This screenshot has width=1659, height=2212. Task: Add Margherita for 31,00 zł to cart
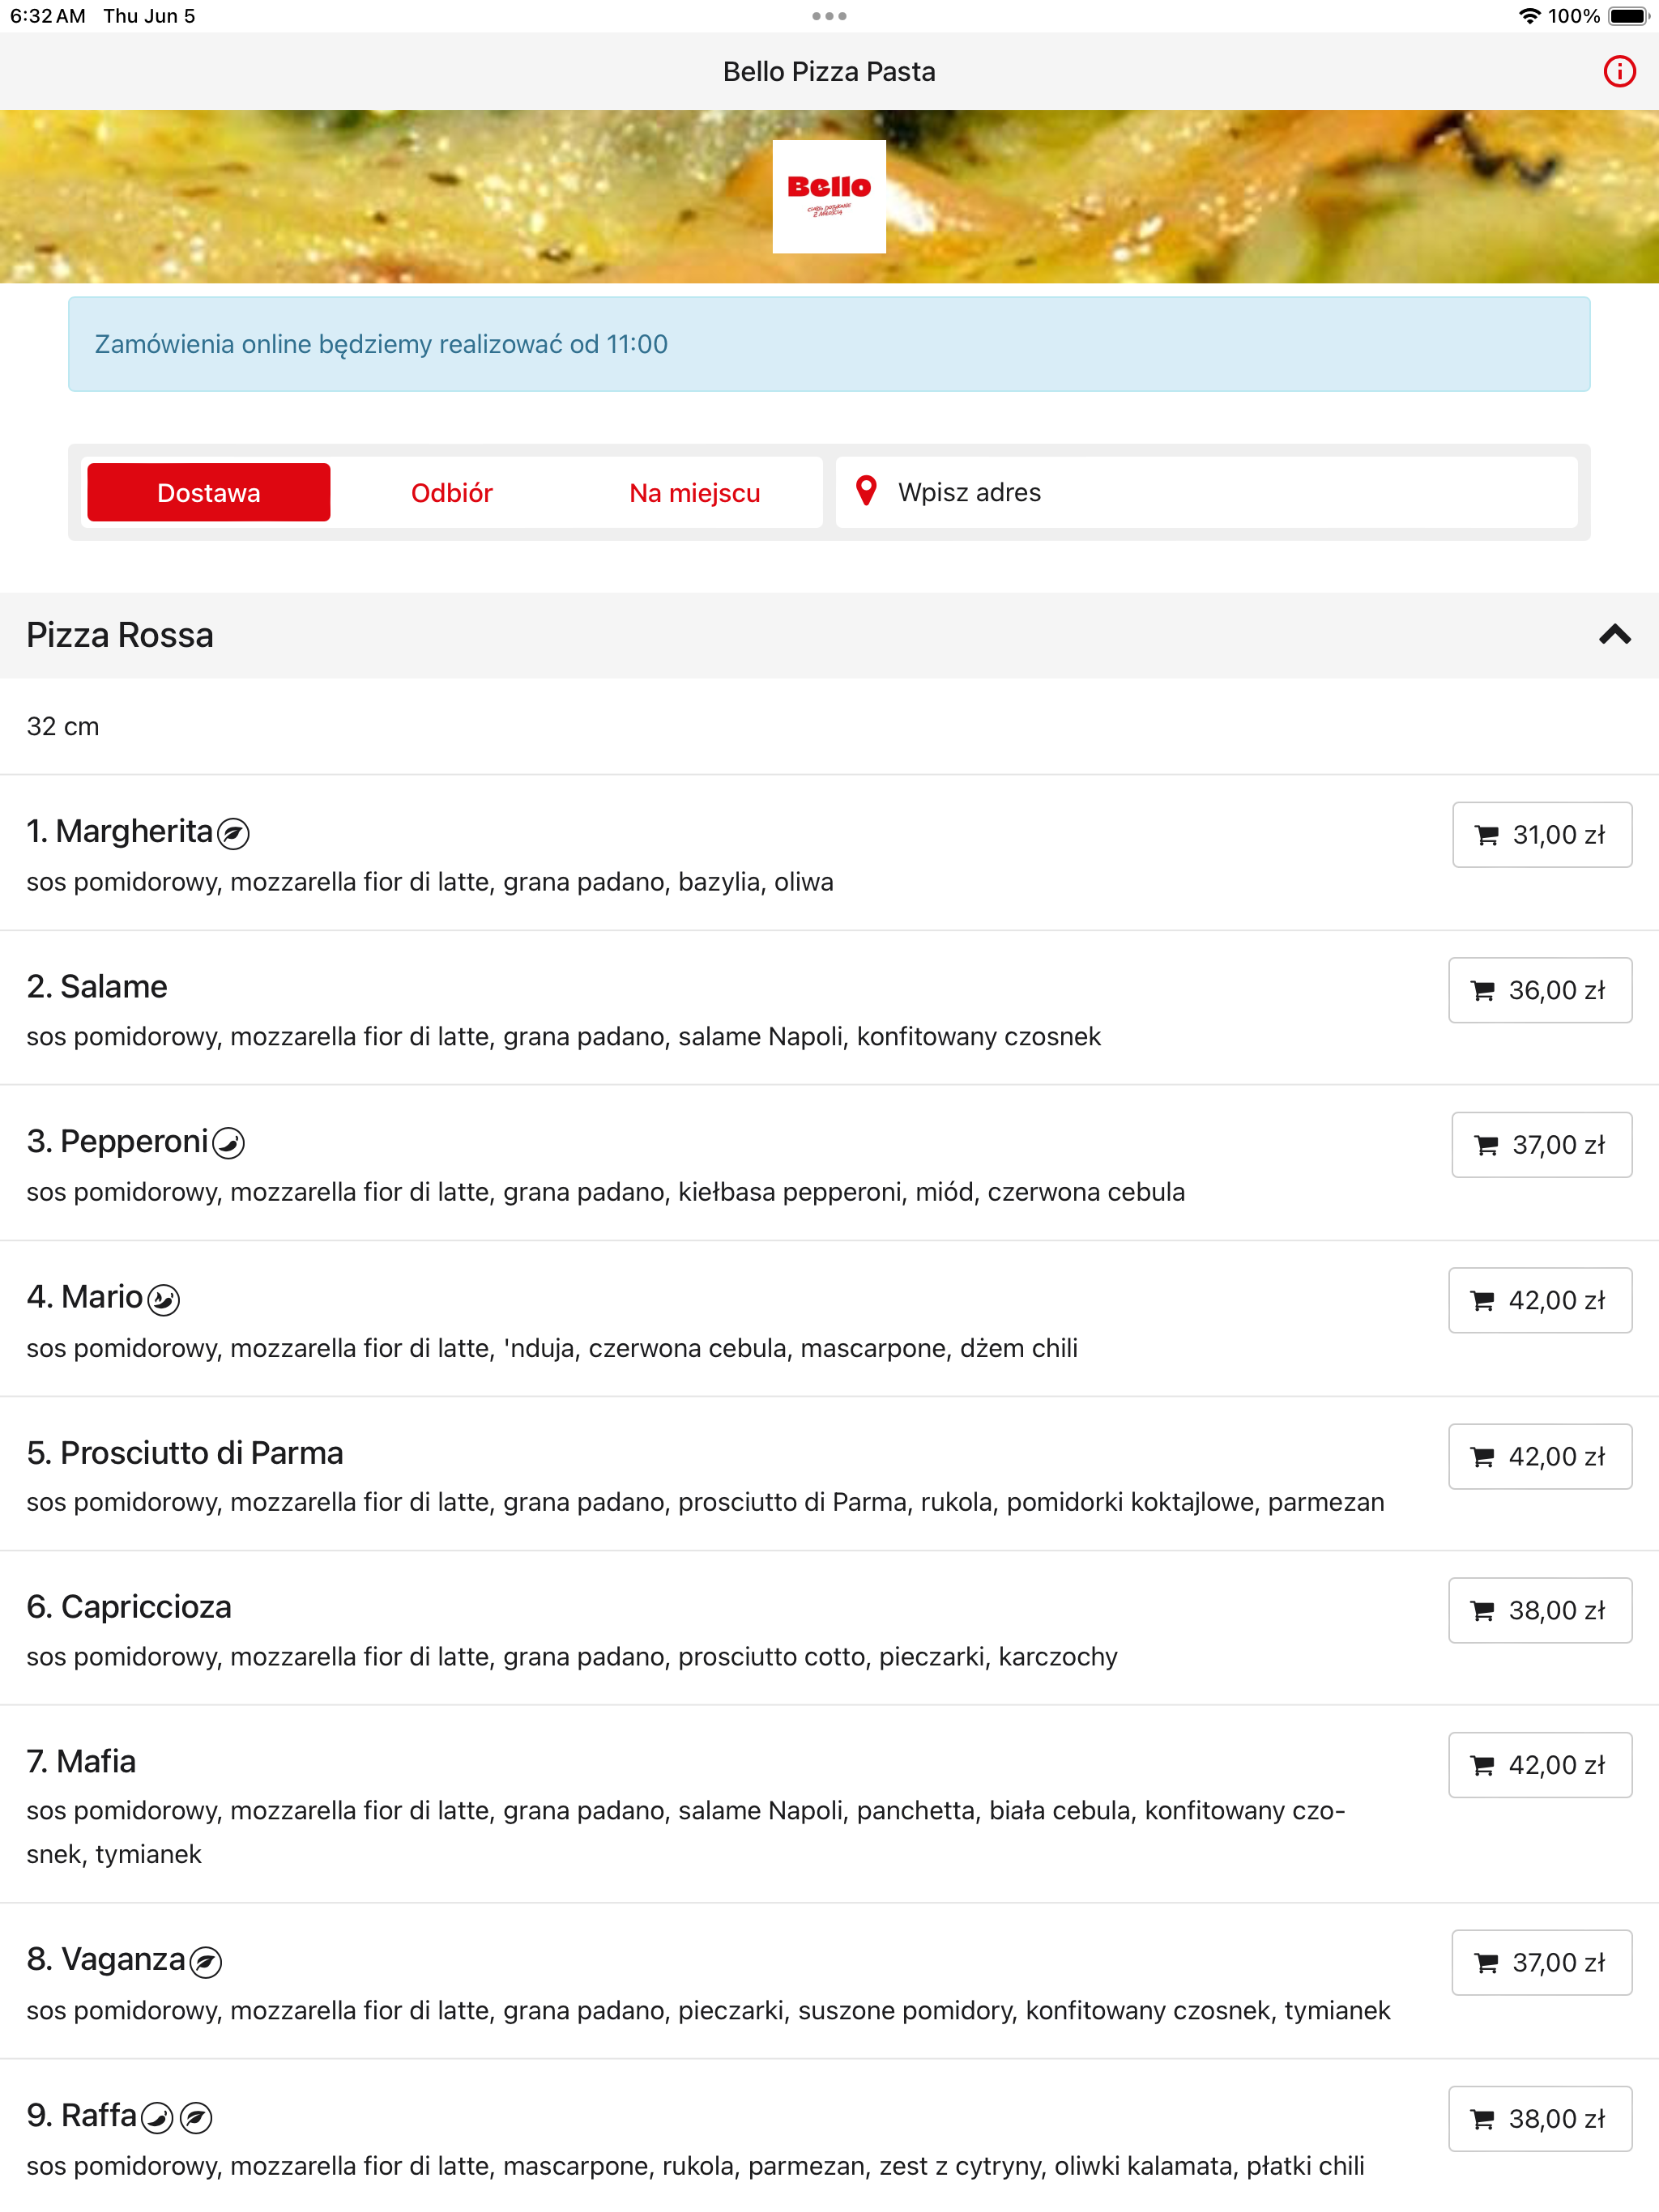tap(1541, 835)
